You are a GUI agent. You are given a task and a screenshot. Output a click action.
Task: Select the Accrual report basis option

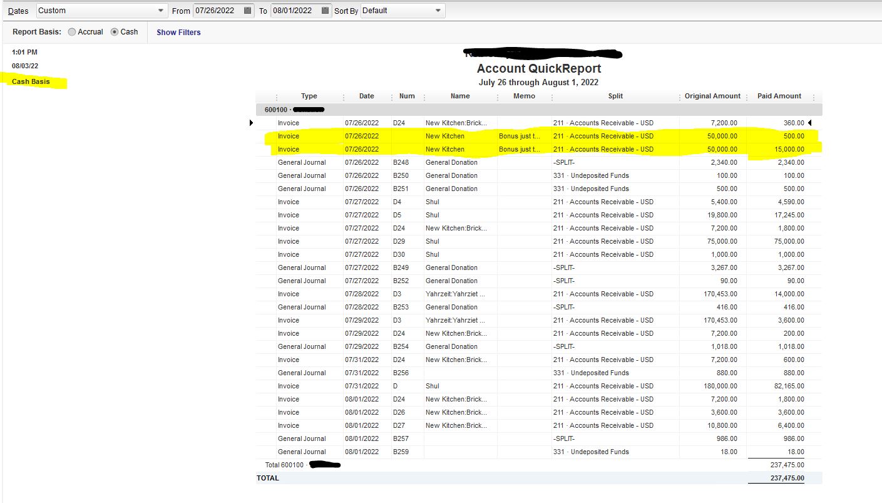click(71, 32)
